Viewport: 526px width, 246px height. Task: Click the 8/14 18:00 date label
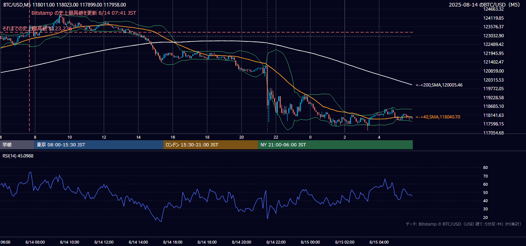point(207,242)
